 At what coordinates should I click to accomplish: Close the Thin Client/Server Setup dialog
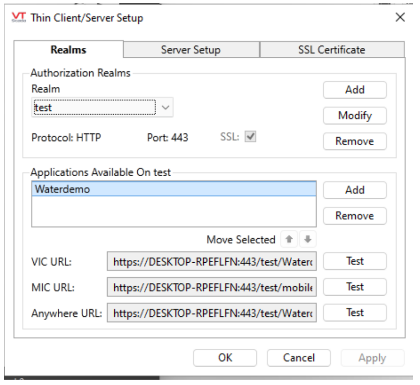click(x=399, y=17)
